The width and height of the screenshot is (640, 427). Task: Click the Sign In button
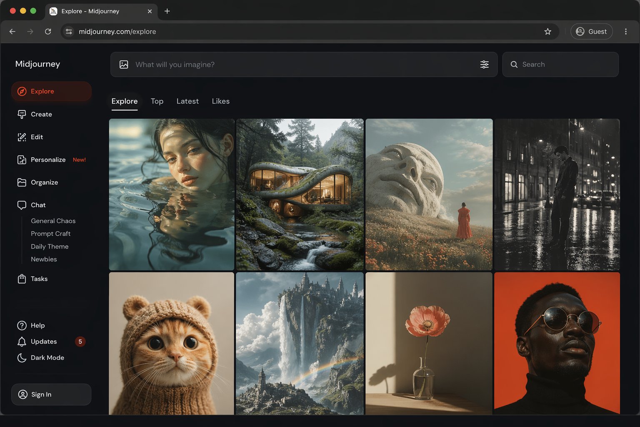click(x=51, y=394)
